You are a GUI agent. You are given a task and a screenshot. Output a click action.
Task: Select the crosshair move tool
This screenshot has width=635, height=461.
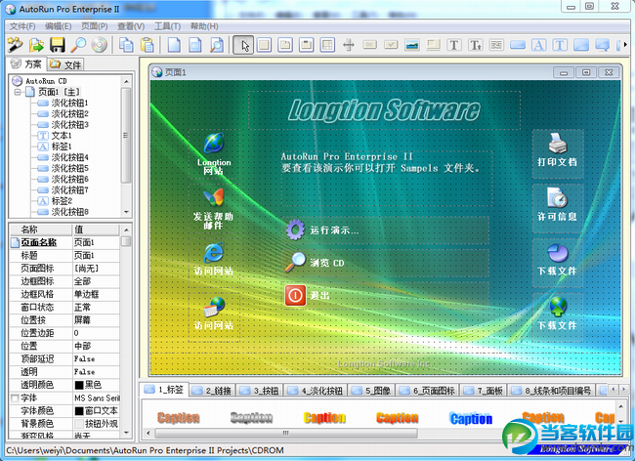tap(349, 45)
